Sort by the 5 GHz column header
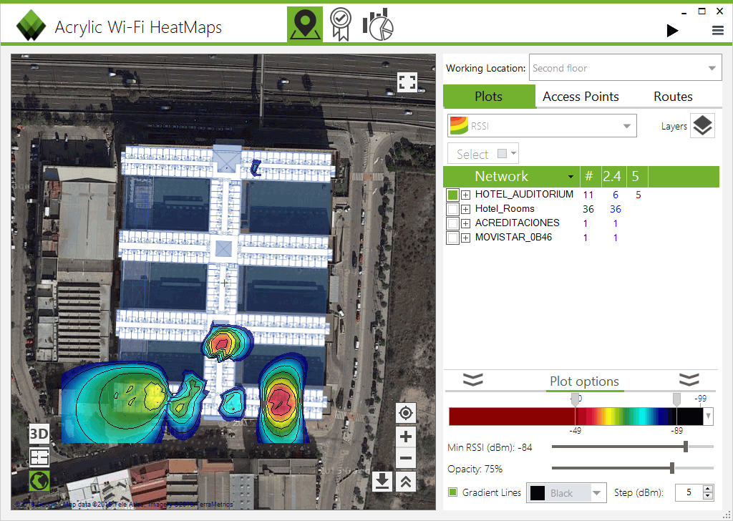The width and height of the screenshot is (733, 521). pyautogui.click(x=636, y=177)
